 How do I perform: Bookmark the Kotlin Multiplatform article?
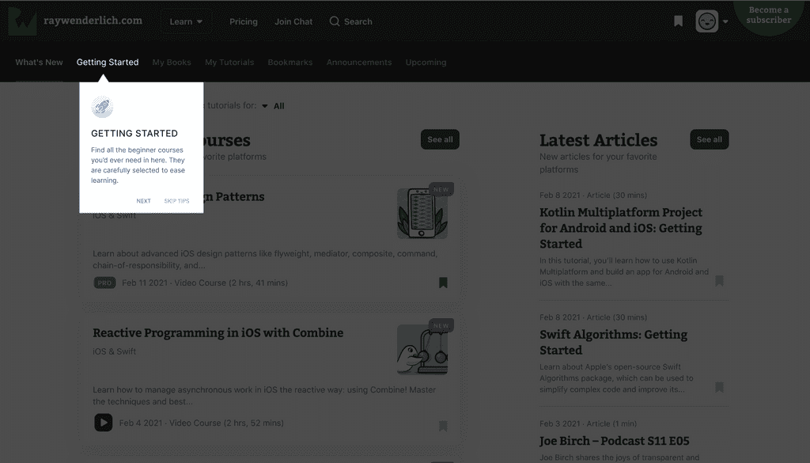point(719,281)
